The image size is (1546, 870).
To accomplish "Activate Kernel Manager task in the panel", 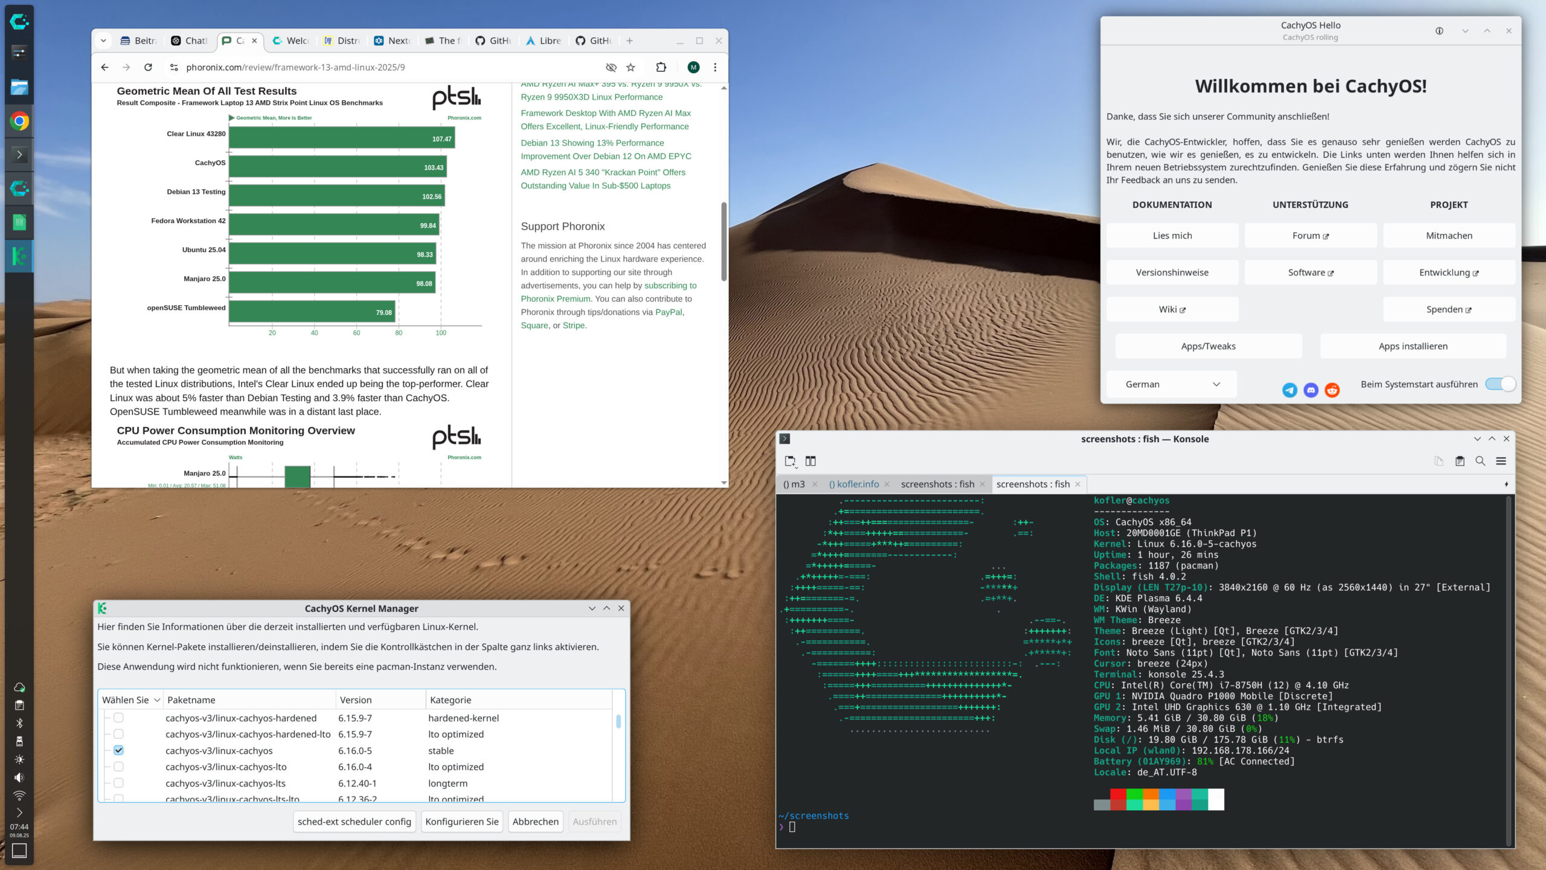I will (19, 256).
